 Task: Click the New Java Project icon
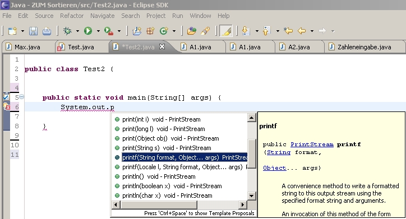tap(137, 31)
